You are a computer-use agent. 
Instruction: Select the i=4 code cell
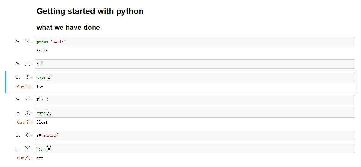click(194, 64)
